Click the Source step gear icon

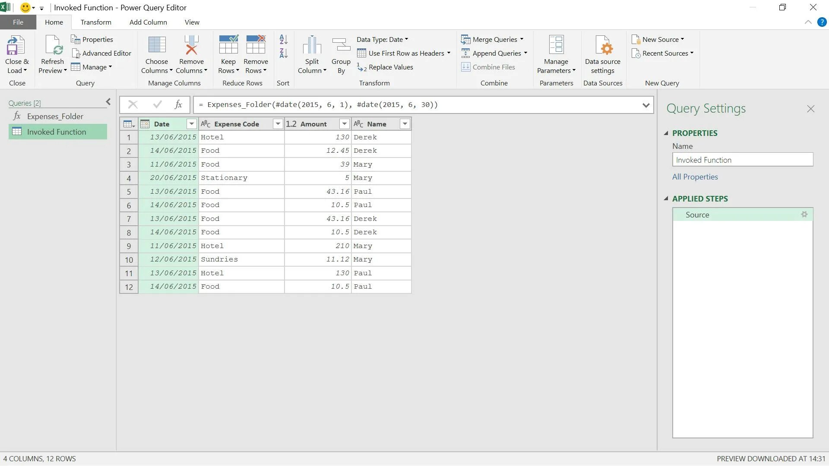click(804, 214)
